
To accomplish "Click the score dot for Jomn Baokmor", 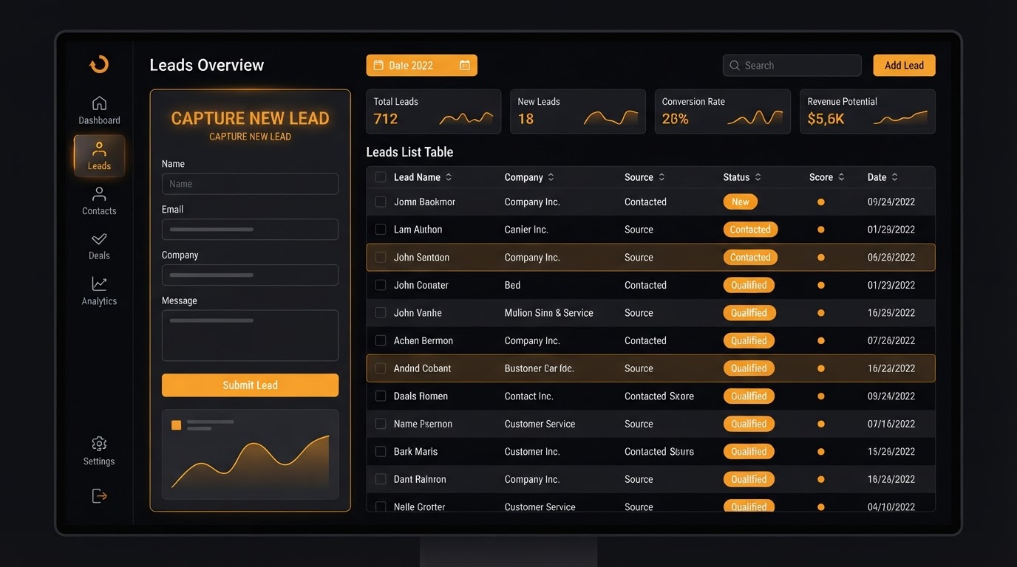I will tap(821, 202).
